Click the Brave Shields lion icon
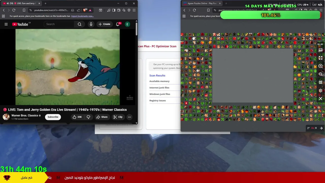The image size is (325, 183). [x=85, y=10]
